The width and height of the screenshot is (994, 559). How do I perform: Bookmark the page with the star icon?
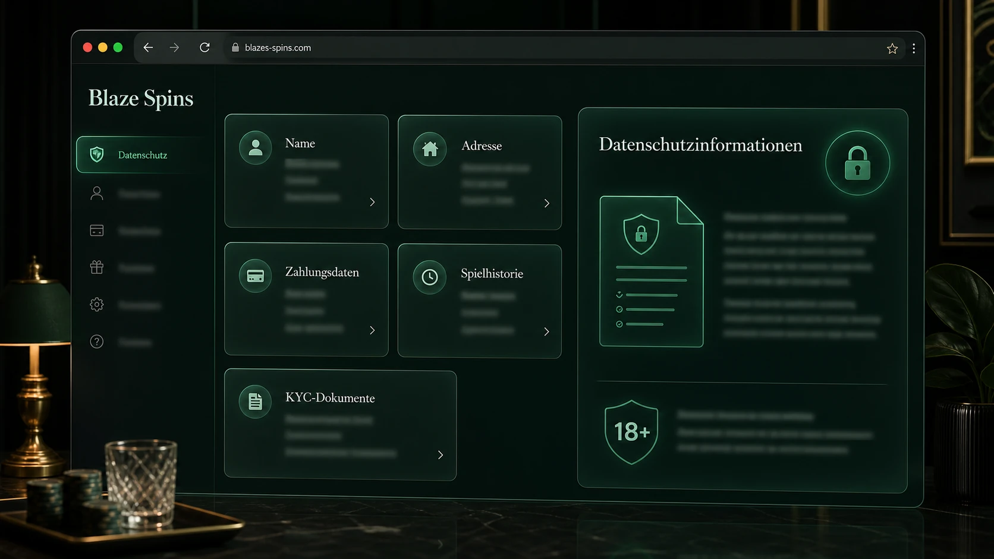click(892, 48)
